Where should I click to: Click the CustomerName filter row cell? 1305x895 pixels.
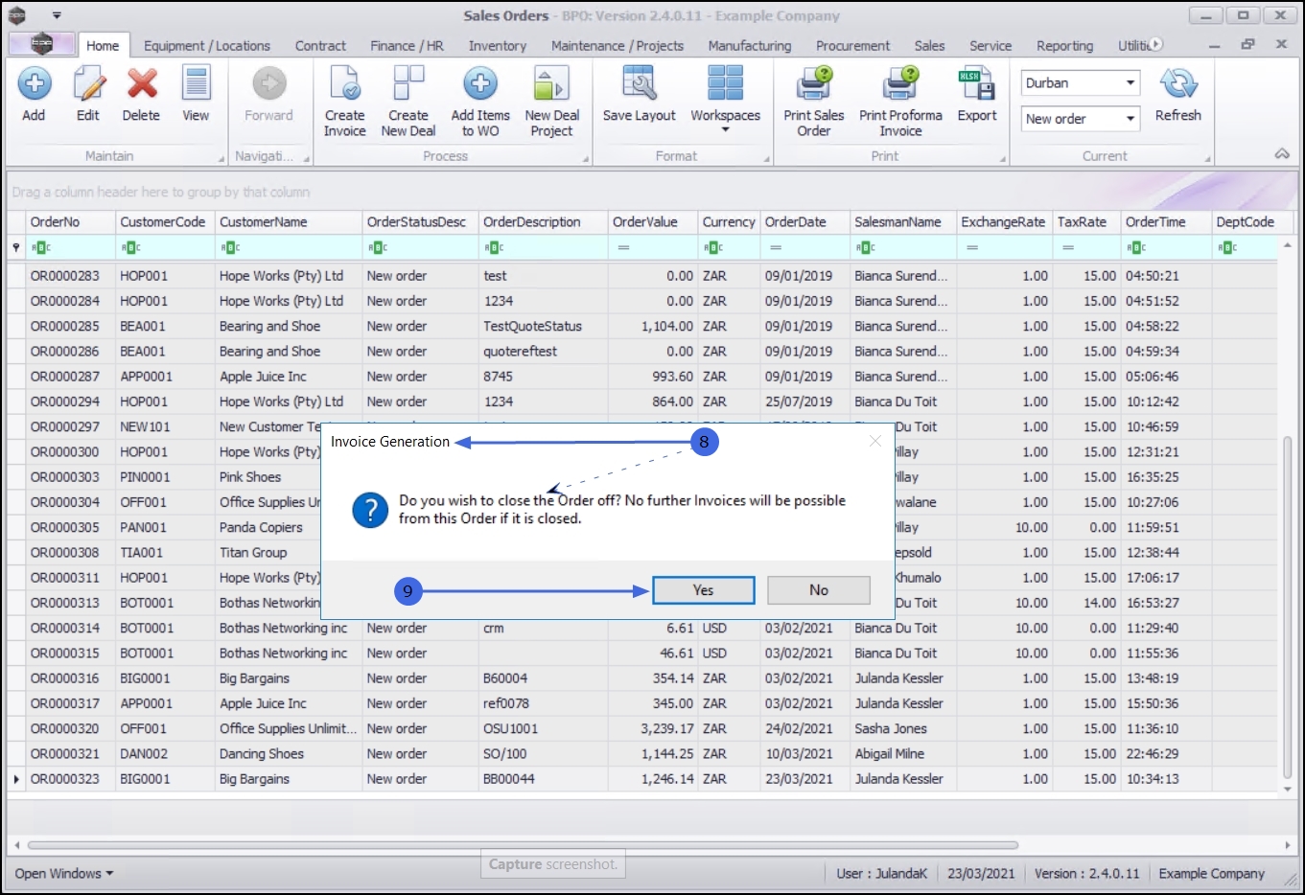[x=289, y=247]
